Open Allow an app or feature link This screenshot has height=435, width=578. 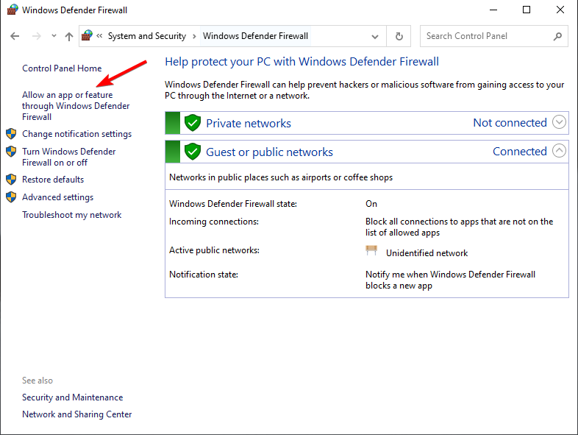[76, 106]
